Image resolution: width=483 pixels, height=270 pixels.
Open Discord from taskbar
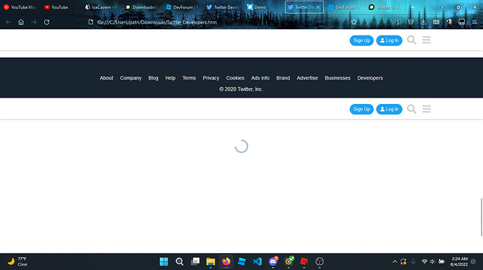click(x=273, y=262)
